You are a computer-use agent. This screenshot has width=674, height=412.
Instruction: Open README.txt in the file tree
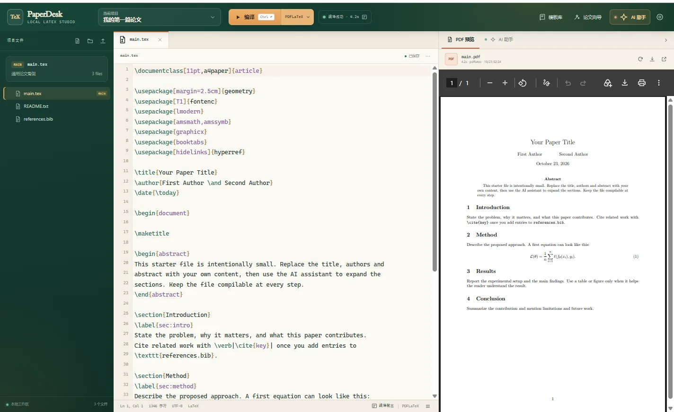[57, 106]
